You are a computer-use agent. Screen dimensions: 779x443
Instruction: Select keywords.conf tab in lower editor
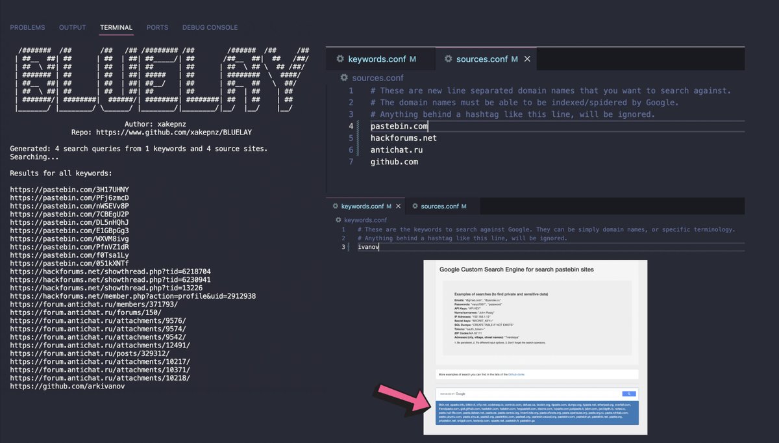pos(367,207)
